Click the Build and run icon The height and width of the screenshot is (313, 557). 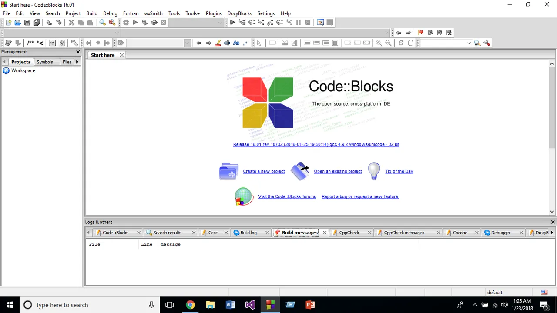(144, 23)
